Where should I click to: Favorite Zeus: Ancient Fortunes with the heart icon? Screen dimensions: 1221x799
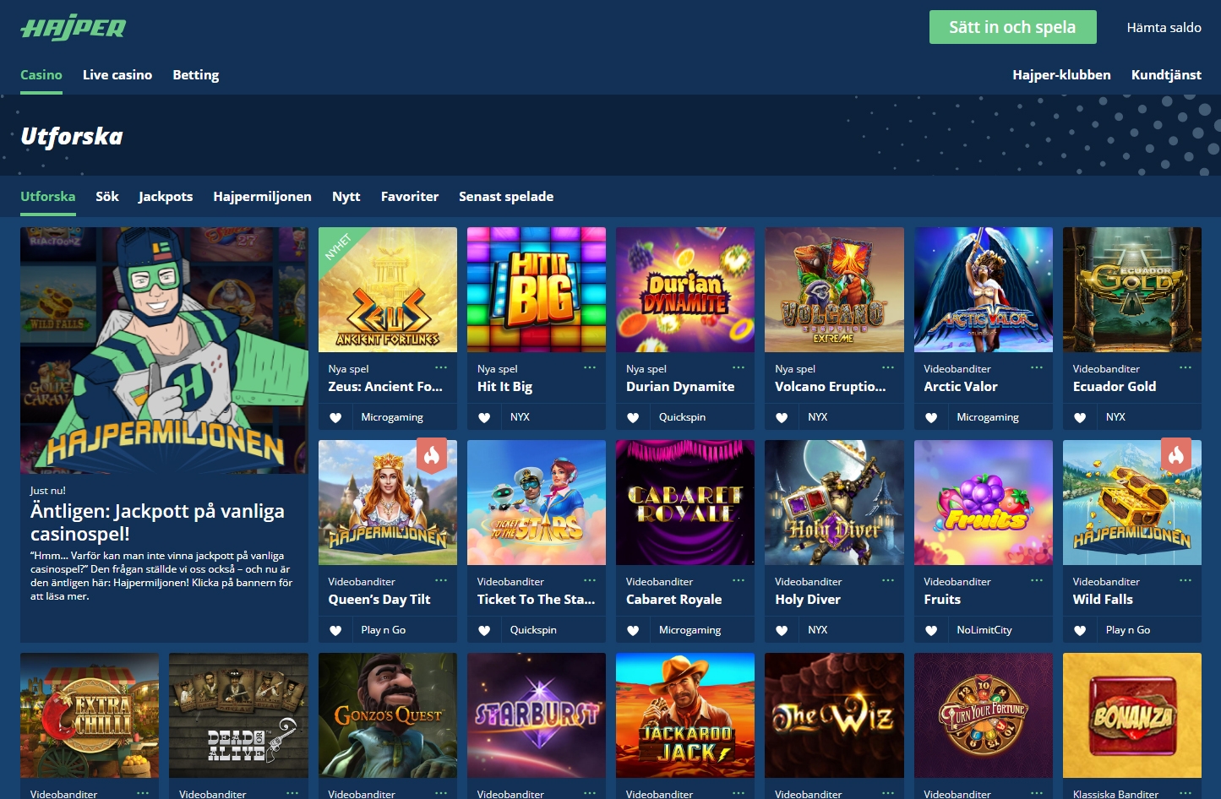[x=335, y=417]
